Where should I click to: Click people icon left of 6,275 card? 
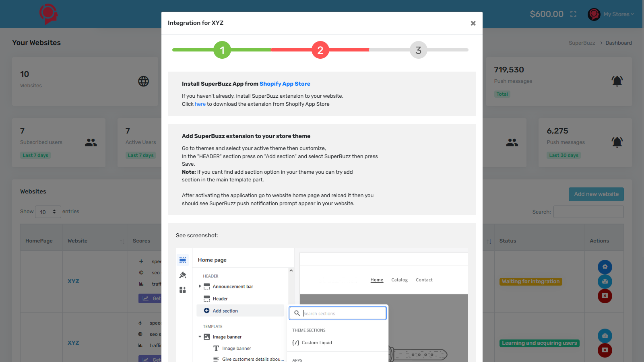tap(512, 142)
